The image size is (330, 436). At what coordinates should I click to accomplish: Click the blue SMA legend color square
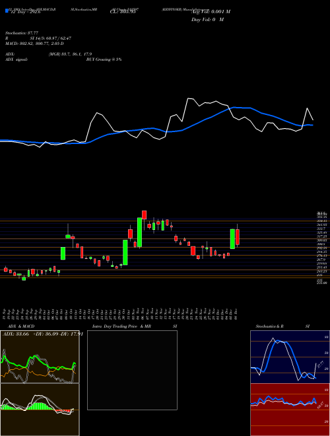click(7, 11)
